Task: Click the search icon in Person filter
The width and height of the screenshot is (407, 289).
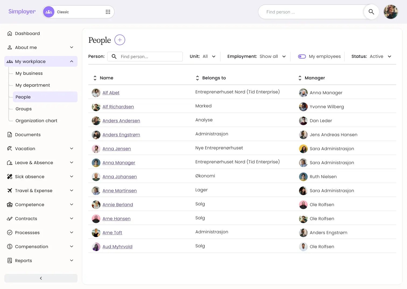Action: click(x=114, y=57)
